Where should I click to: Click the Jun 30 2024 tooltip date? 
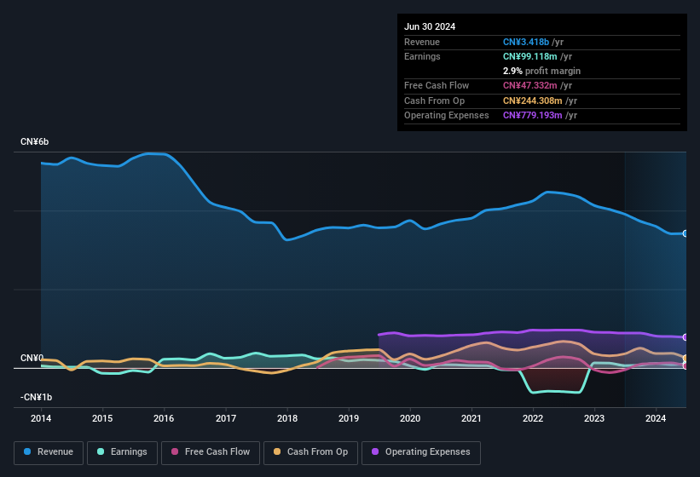pos(430,26)
